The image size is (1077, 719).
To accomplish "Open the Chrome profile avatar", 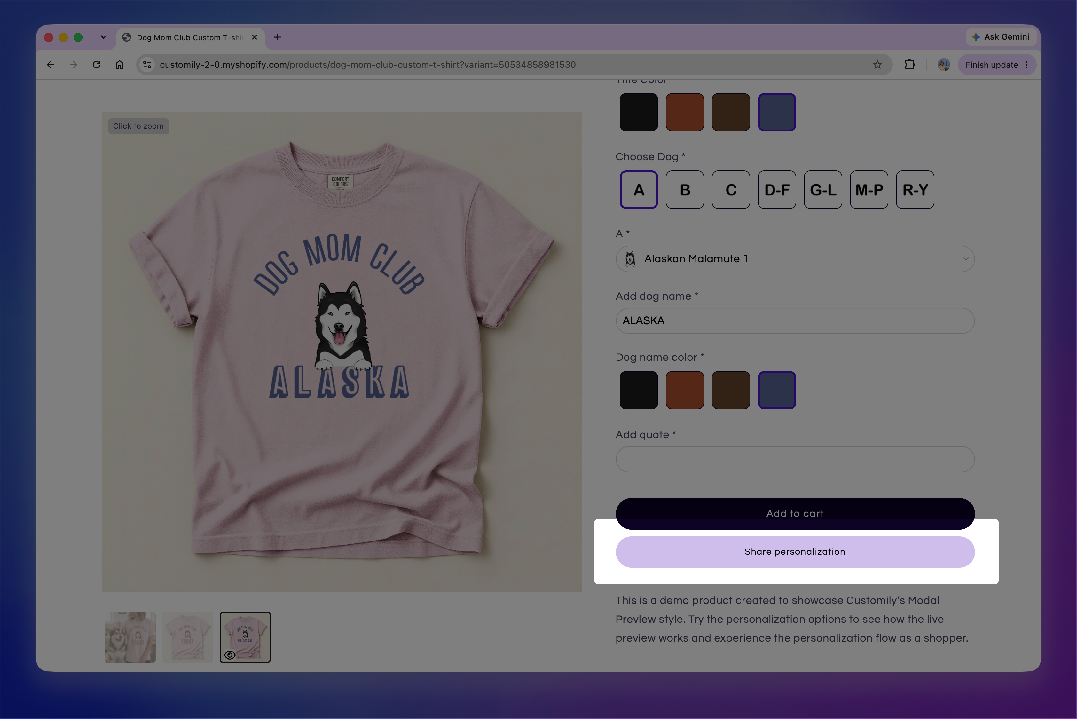I will tap(944, 65).
